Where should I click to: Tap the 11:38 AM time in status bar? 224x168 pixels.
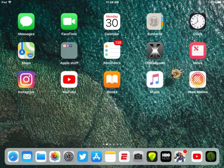[112, 2]
